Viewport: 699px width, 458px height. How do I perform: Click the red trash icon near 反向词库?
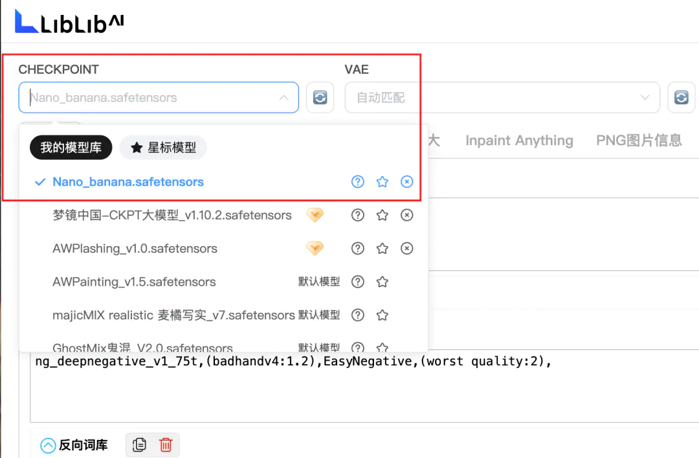166,444
